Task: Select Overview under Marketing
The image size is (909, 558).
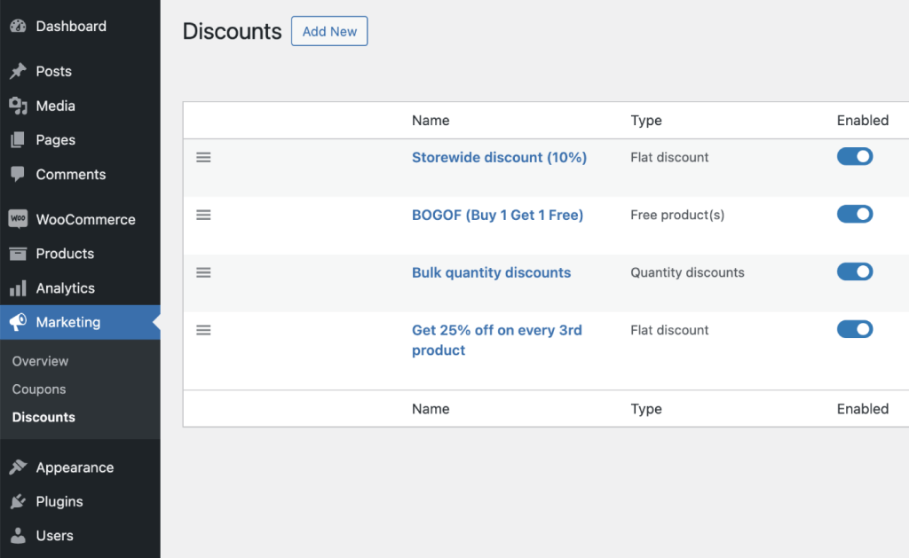Action: click(42, 361)
